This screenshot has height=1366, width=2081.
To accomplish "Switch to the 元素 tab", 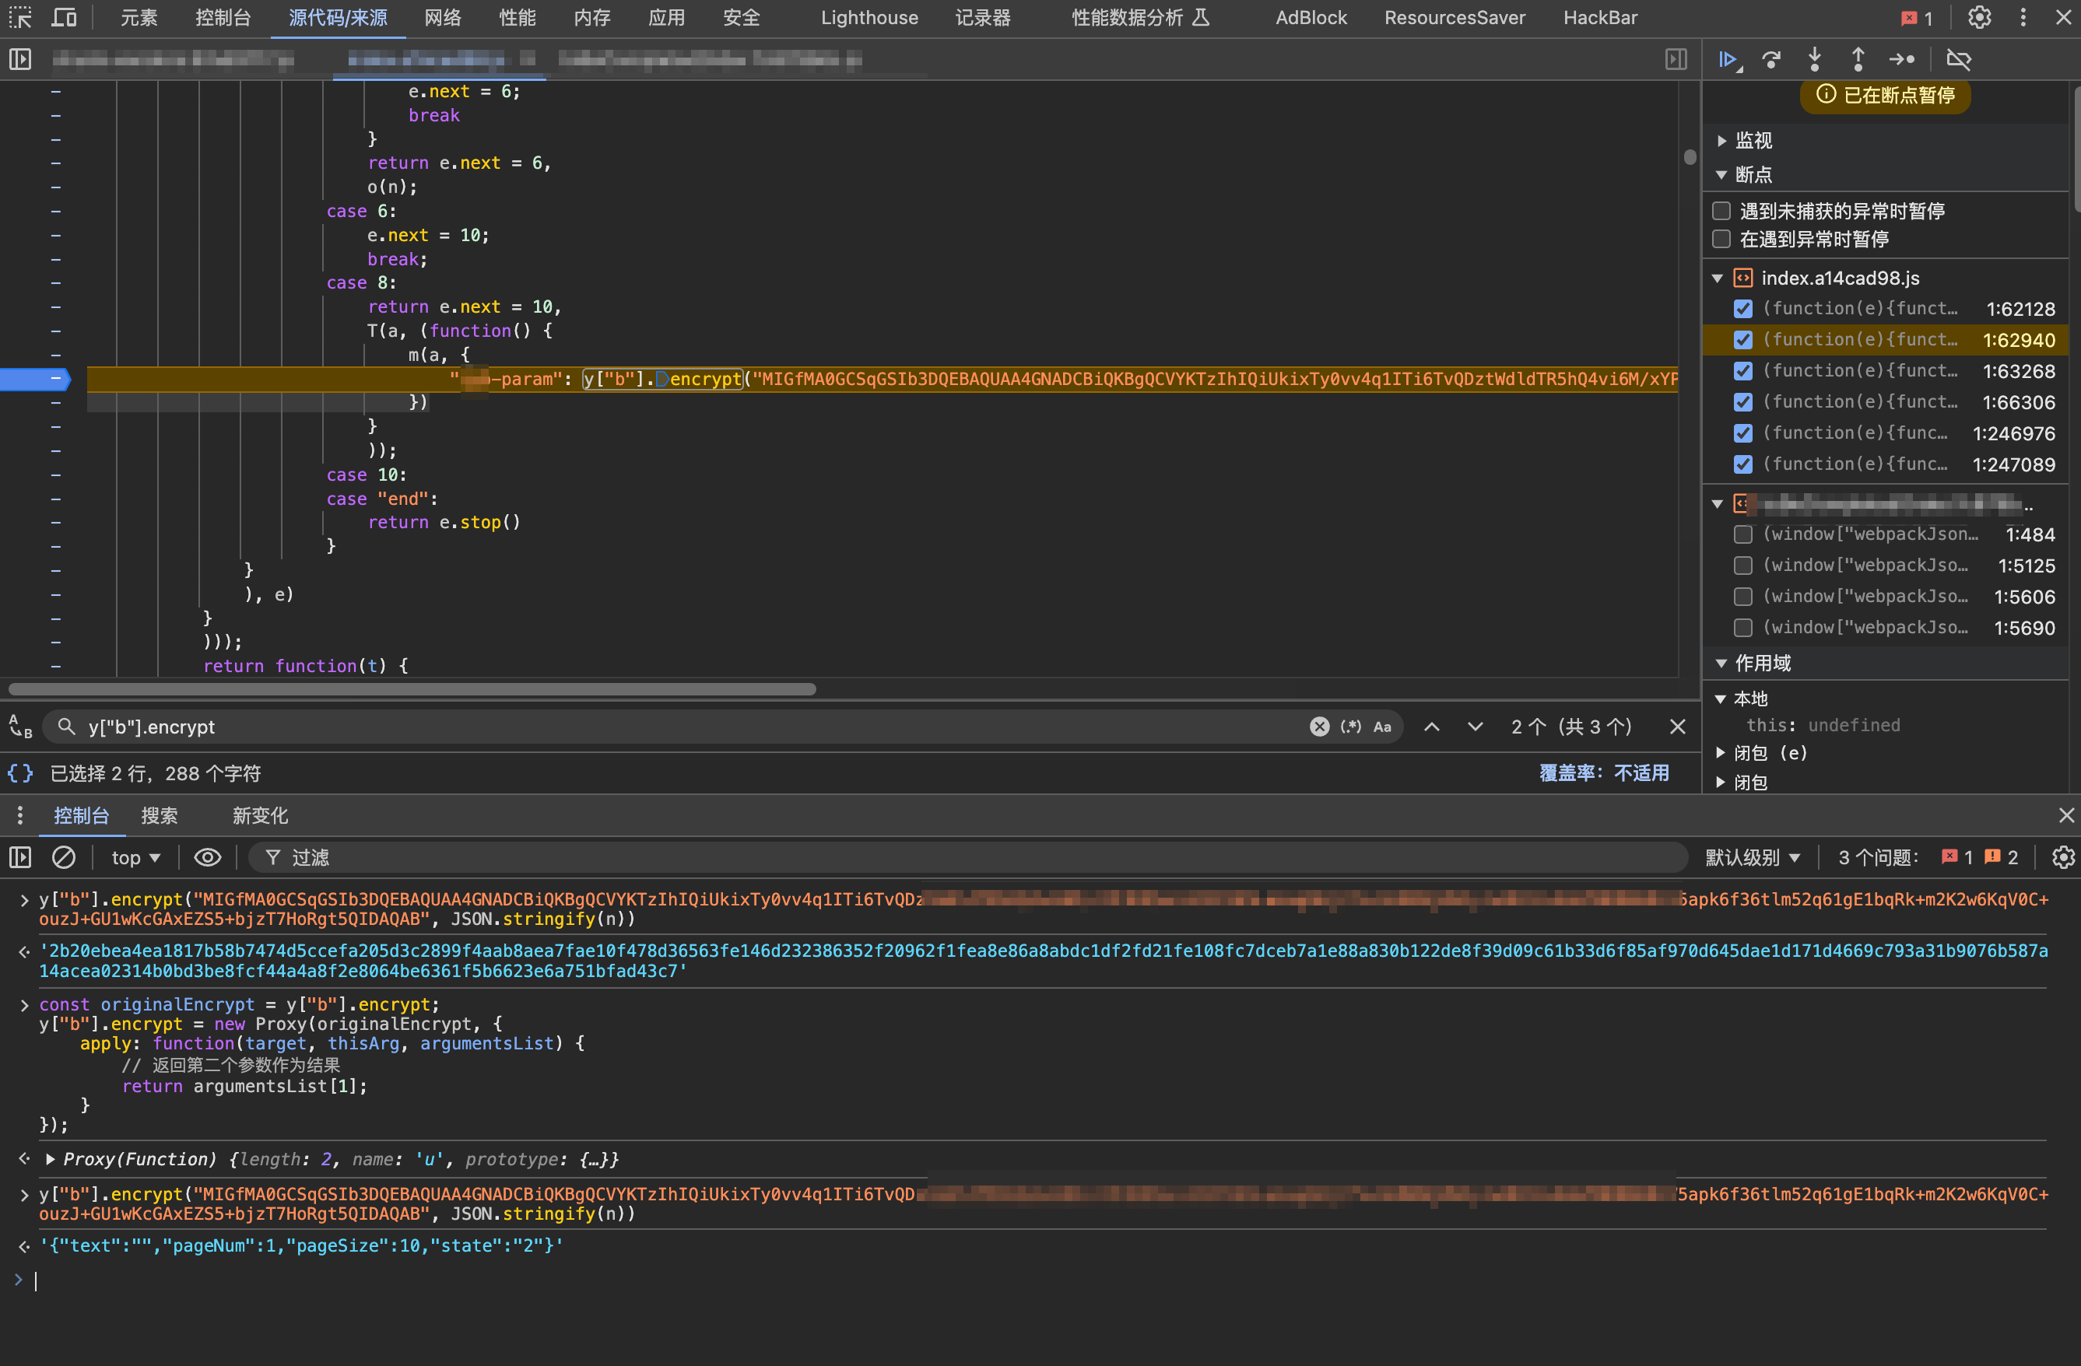I will 139,17.
